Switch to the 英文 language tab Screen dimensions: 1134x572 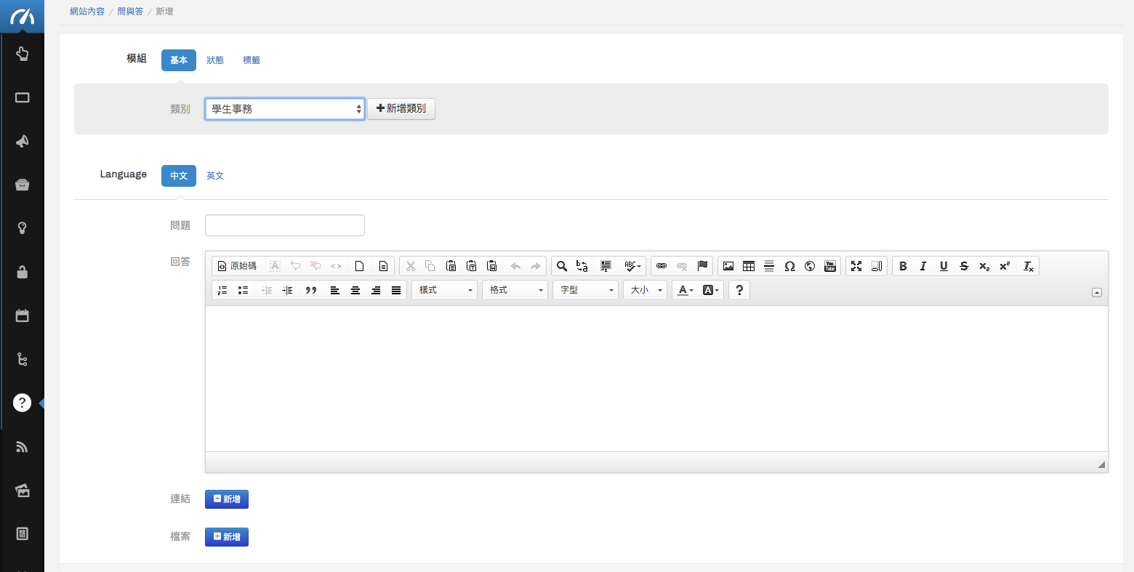215,176
